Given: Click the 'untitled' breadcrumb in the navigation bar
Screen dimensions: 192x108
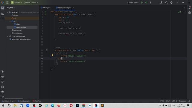Looking at the screenshot, I should point(5,101).
